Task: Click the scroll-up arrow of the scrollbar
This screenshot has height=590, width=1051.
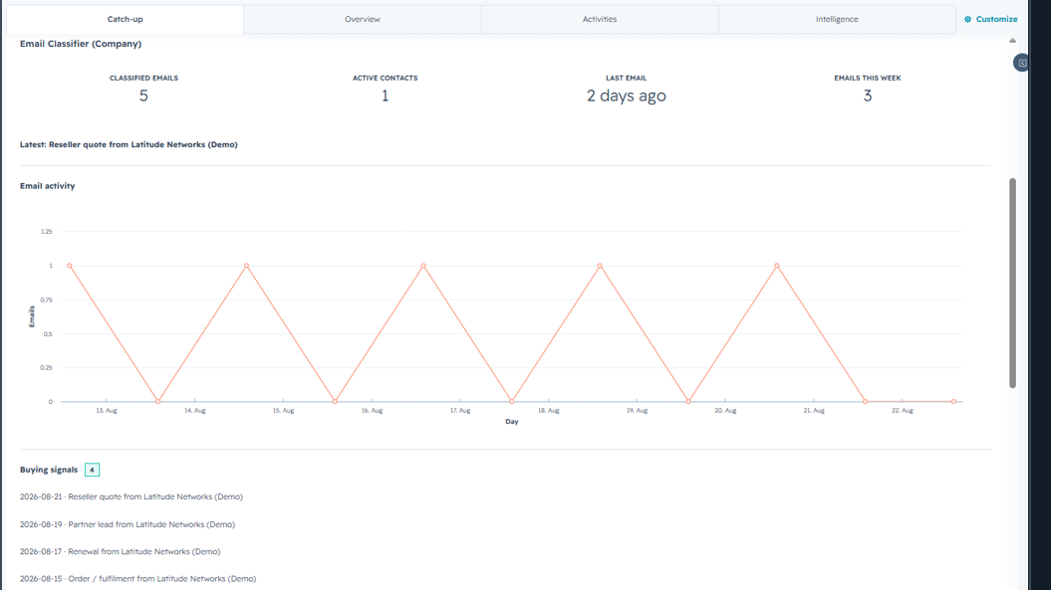Action: tap(1012, 41)
